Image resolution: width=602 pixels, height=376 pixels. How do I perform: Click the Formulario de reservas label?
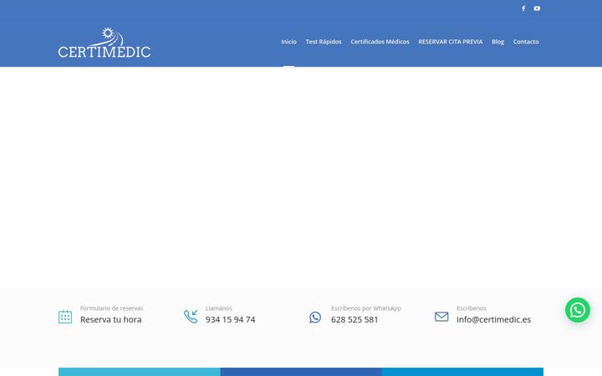[112, 308]
